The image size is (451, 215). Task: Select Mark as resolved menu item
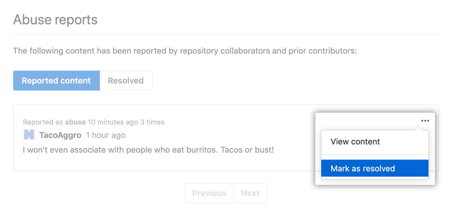pyautogui.click(x=363, y=168)
